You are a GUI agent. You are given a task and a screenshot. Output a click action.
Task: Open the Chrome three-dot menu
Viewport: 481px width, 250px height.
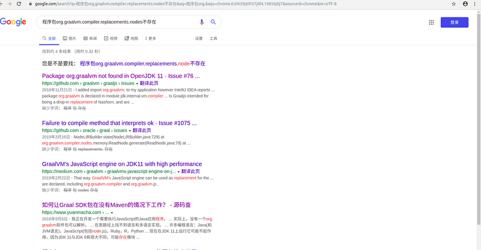coord(474,4)
